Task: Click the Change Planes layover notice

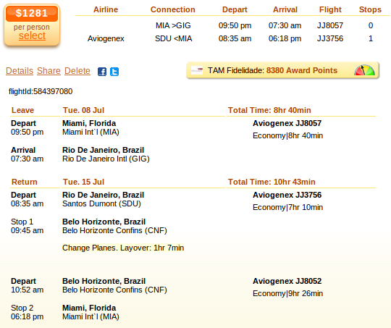Action: coord(123,248)
